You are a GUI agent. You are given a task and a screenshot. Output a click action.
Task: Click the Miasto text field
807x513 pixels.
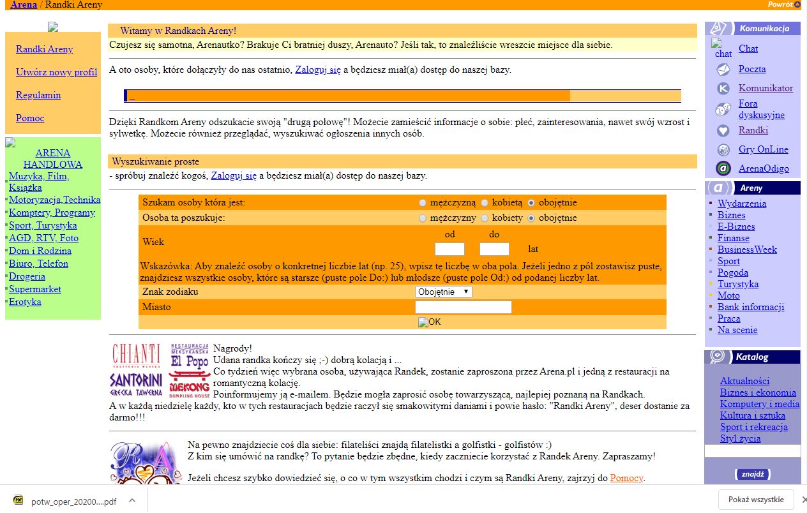(464, 308)
